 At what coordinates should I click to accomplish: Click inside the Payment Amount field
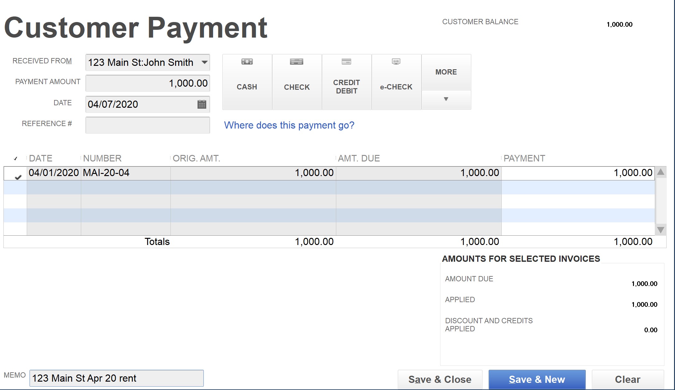(x=147, y=83)
